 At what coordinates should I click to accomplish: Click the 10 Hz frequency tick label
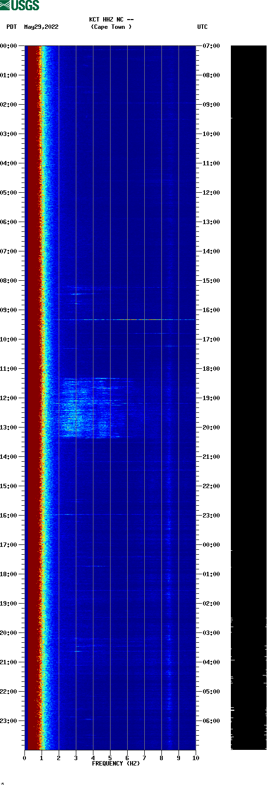click(x=196, y=758)
